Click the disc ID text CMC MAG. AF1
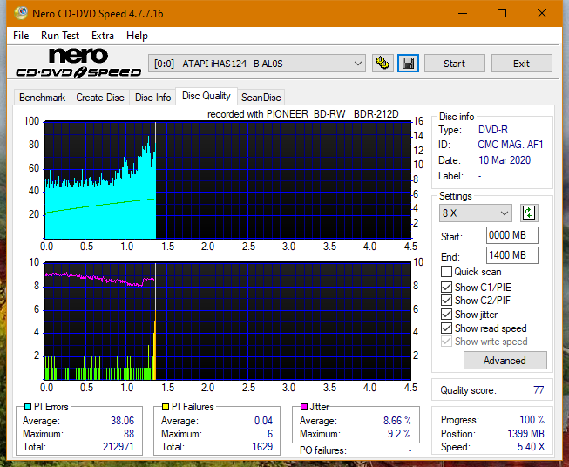The height and width of the screenshot is (467, 569). pos(511,145)
